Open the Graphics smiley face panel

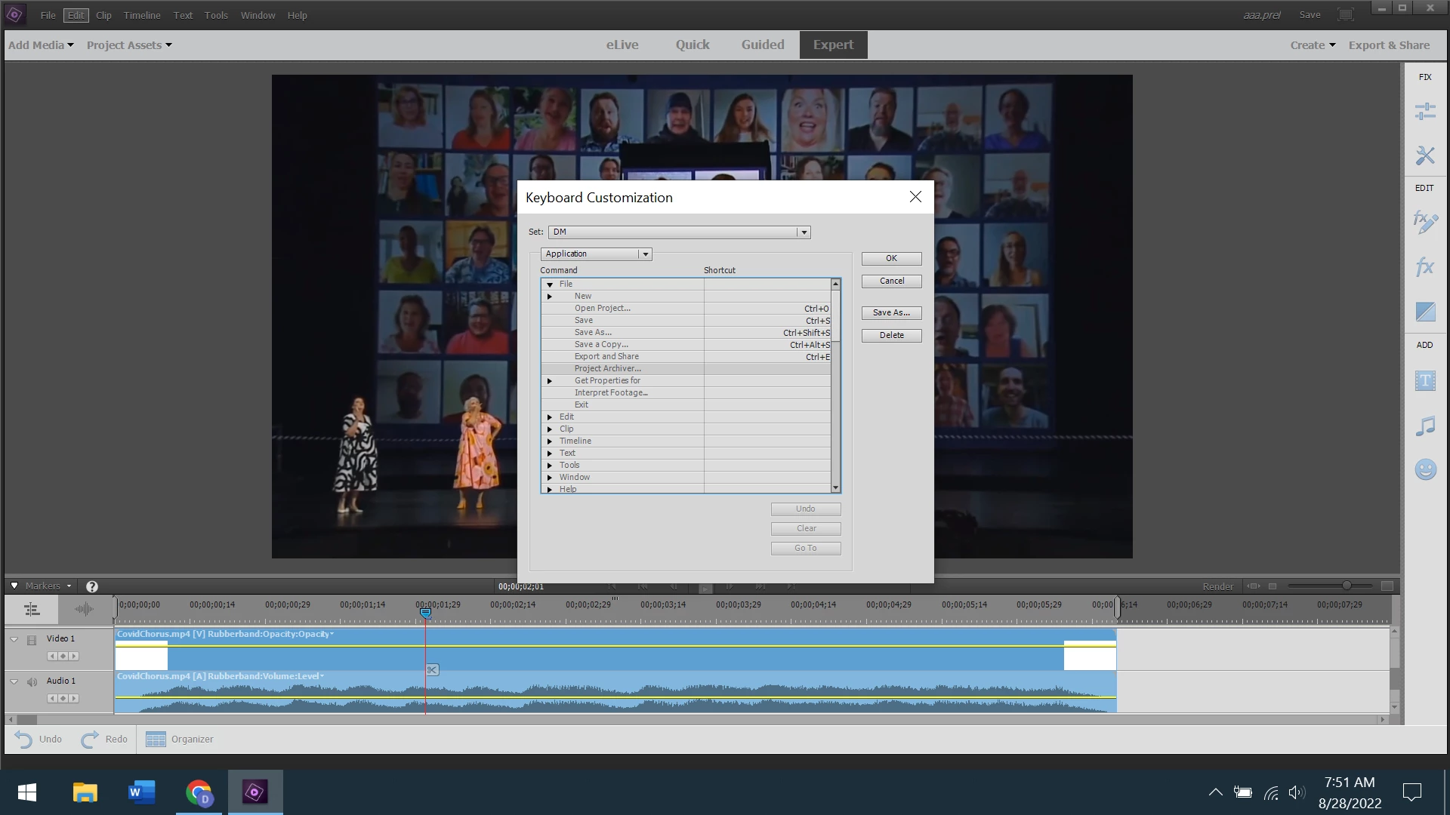tap(1425, 469)
